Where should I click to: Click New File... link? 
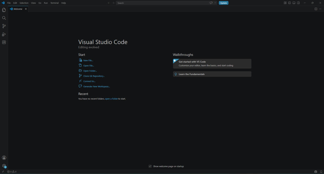point(88,60)
